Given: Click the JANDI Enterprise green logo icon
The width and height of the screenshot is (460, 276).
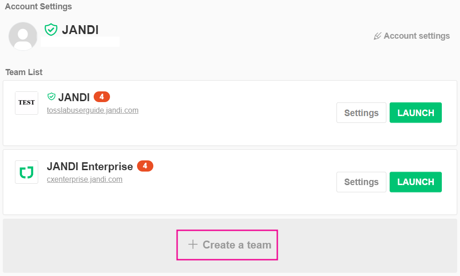Looking at the screenshot, I should 27,172.
